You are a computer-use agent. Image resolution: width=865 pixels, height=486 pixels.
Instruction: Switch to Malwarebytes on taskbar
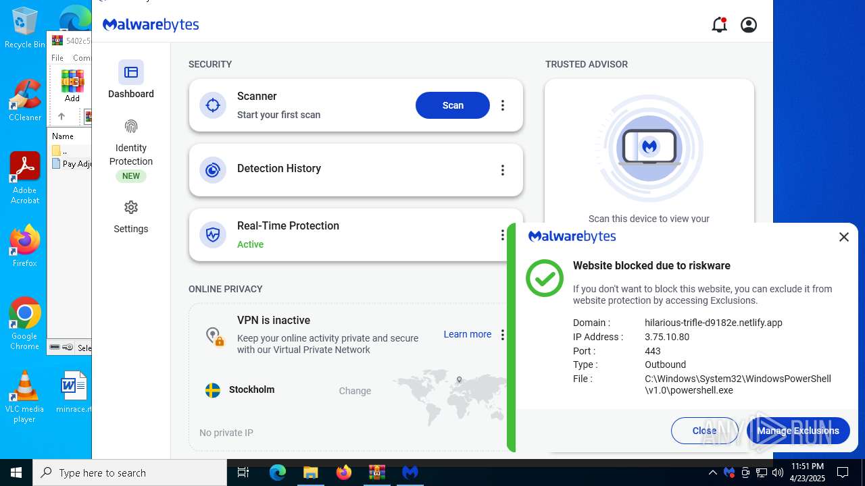[410, 473]
